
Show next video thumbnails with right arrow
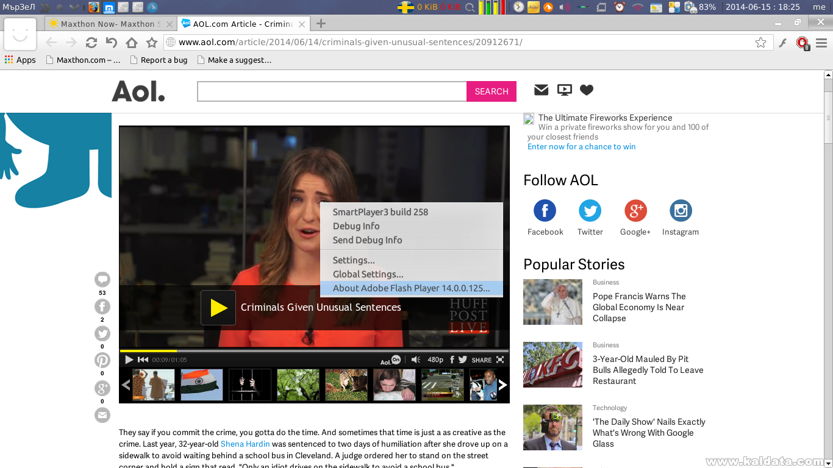502,385
